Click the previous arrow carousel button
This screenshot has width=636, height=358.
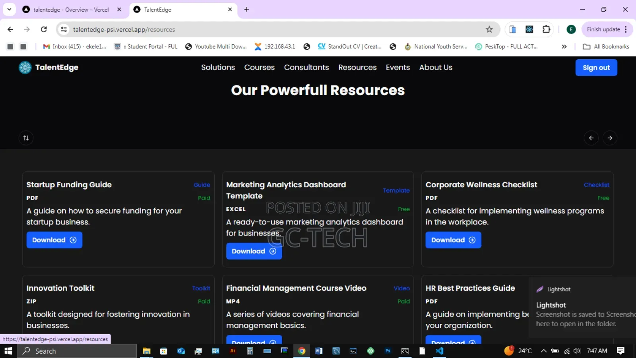tap(591, 138)
